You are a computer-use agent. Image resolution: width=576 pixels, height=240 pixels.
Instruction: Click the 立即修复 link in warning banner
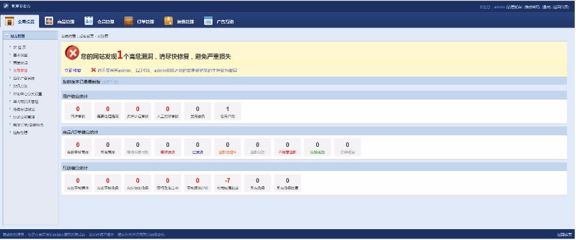tap(73, 70)
